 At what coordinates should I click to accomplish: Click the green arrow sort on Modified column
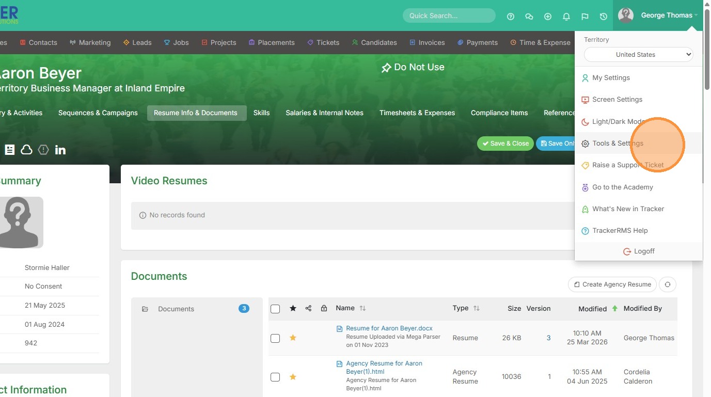click(614, 308)
